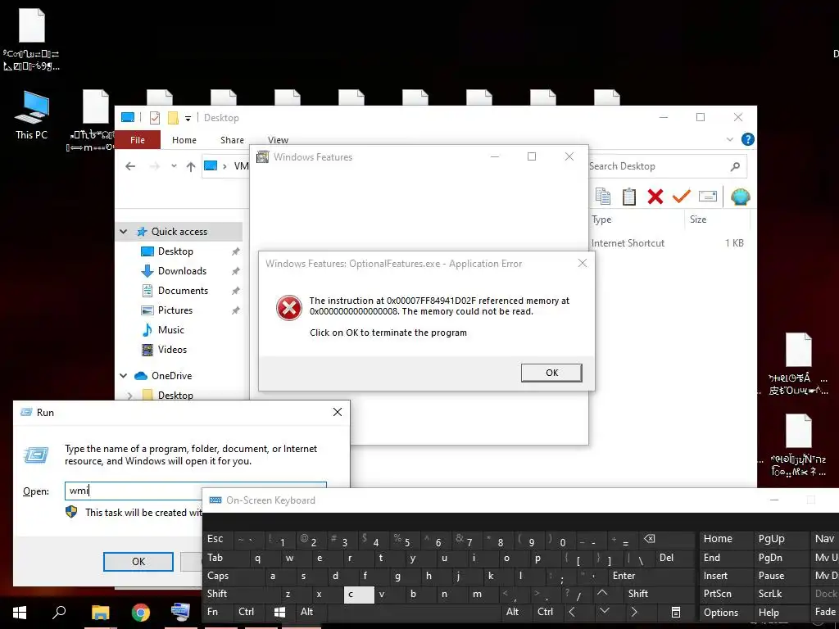Toggle the Fn key on On-Screen Keyboard
Screen dimensions: 839x629
click(x=212, y=612)
